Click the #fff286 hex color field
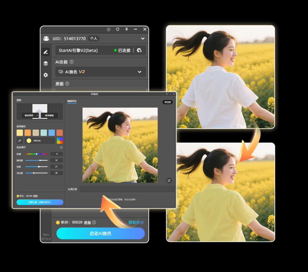The height and width of the screenshot is (272, 308). [x=40, y=141]
